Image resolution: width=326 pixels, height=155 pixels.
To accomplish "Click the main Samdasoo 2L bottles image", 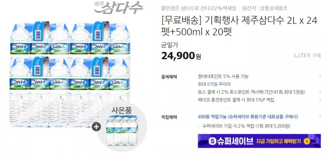I will pyautogui.click(x=70, y=74).
